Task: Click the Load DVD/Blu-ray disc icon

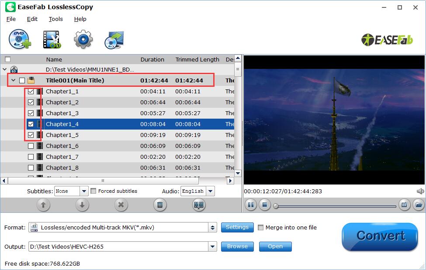Action: click(20, 39)
